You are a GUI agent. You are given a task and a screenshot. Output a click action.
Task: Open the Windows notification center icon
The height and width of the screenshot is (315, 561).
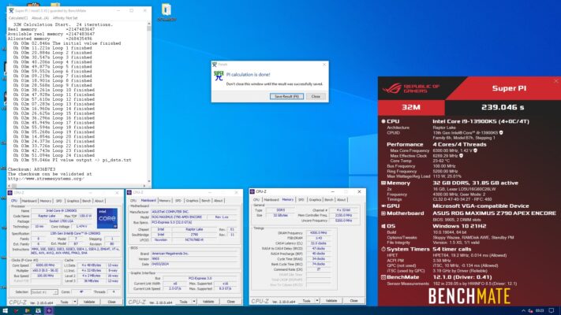point(552,311)
